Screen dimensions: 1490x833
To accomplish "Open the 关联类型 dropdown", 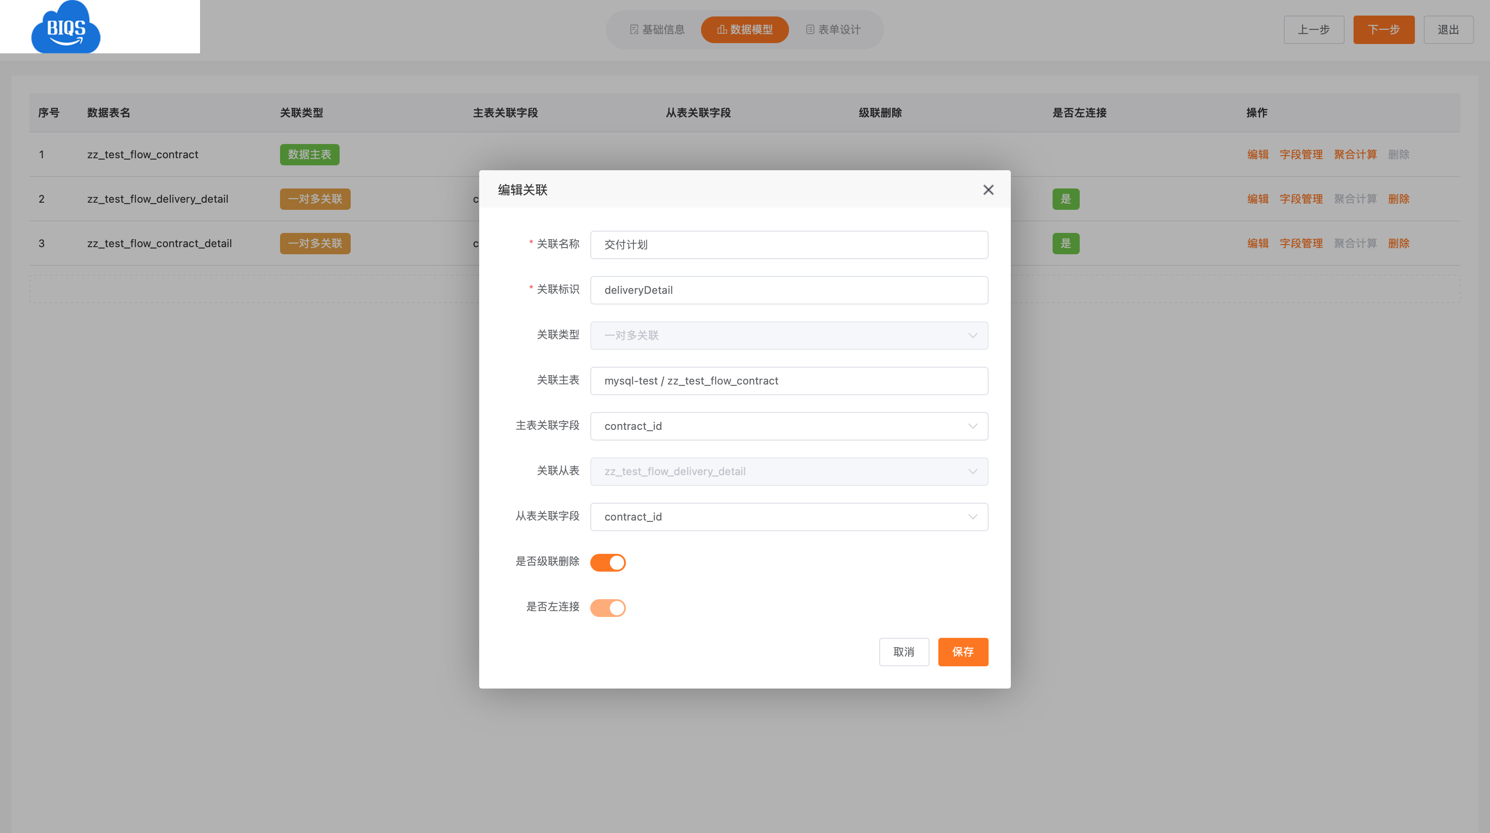I will tap(789, 336).
